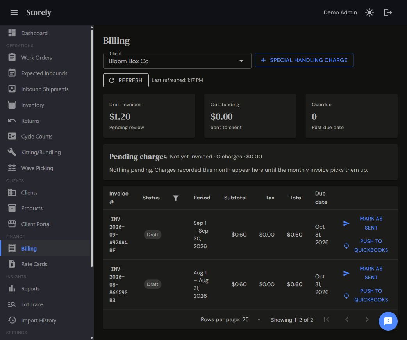Click the Overdue summary card
Viewport: 407px width, 340px height.
[x=352, y=116]
